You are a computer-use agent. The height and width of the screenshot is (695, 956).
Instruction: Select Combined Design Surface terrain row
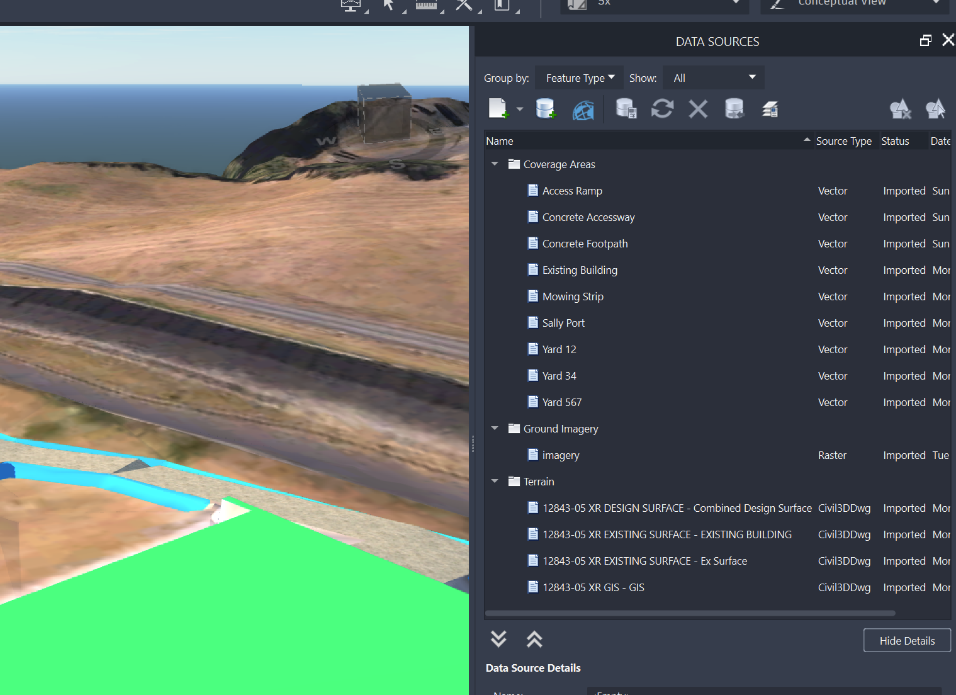point(717,508)
